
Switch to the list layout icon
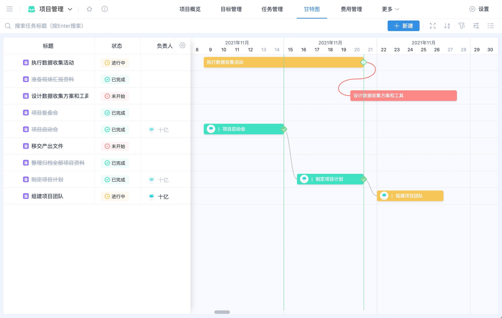490,26
